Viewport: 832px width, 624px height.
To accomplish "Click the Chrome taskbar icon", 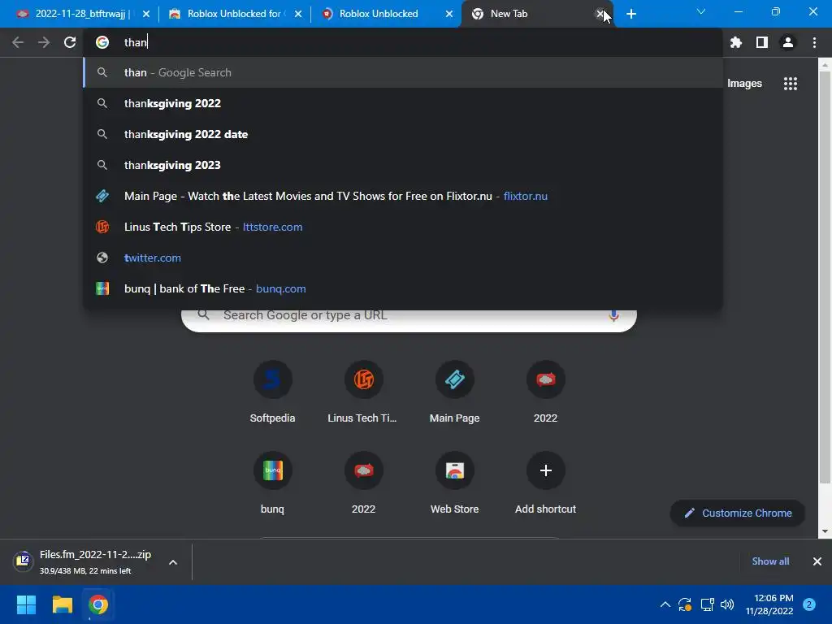I will point(98,604).
